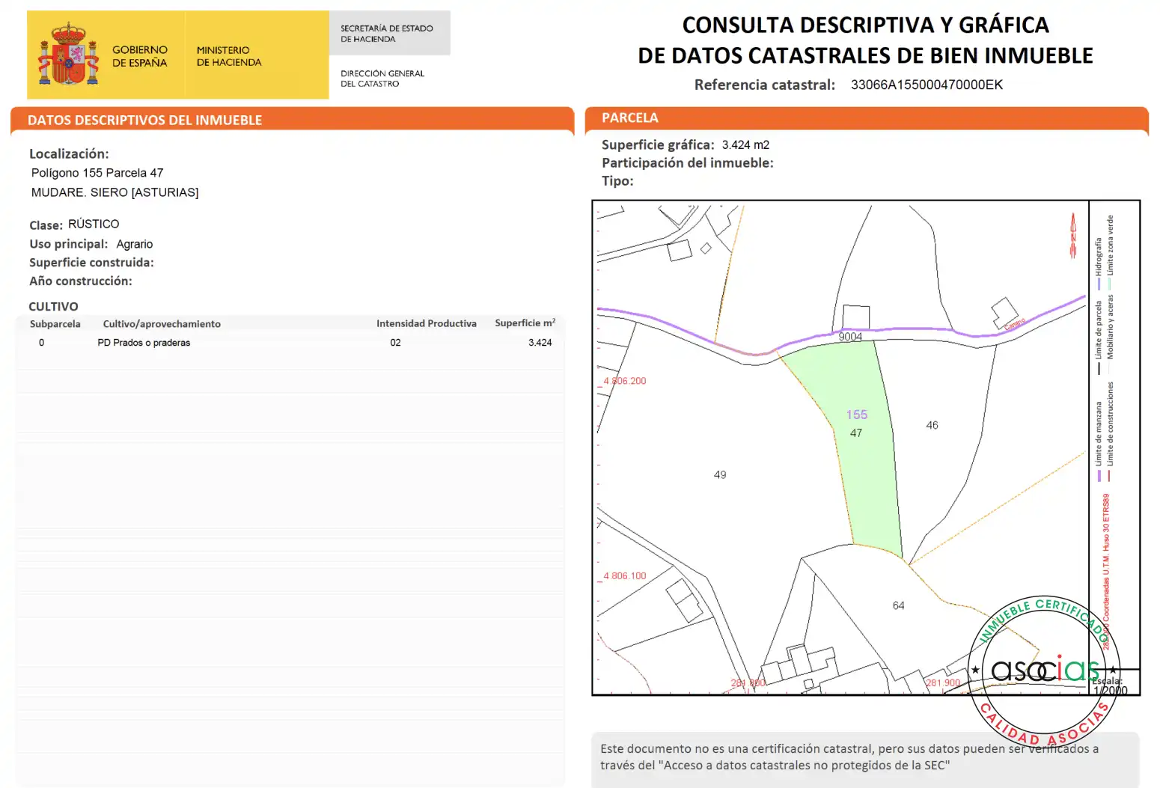
Task: Click the 'GOBIERNO DE ESPAÑA' text
Action: [140, 56]
